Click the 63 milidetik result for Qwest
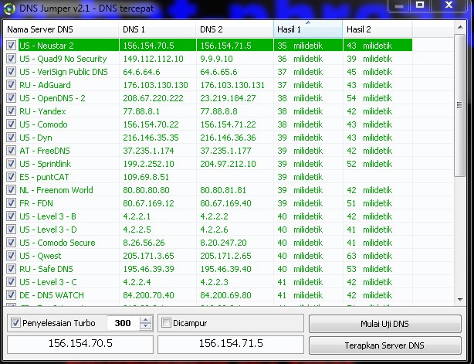The width and height of the screenshot is (474, 364). click(x=370, y=256)
